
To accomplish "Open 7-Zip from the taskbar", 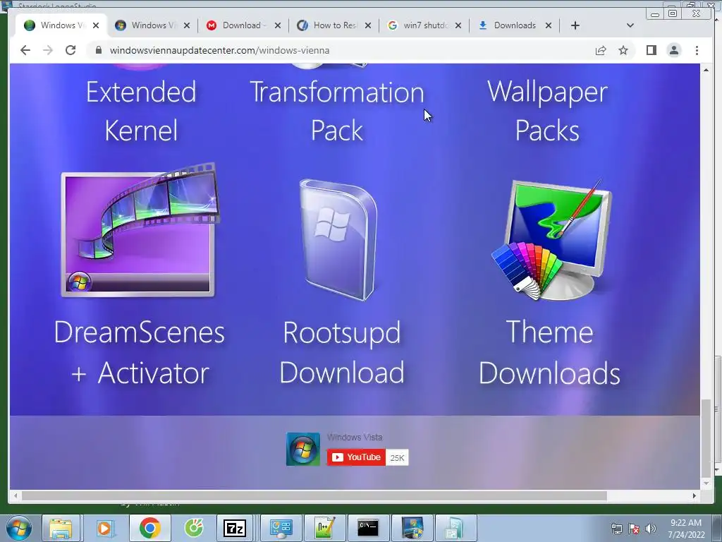I will [234, 528].
